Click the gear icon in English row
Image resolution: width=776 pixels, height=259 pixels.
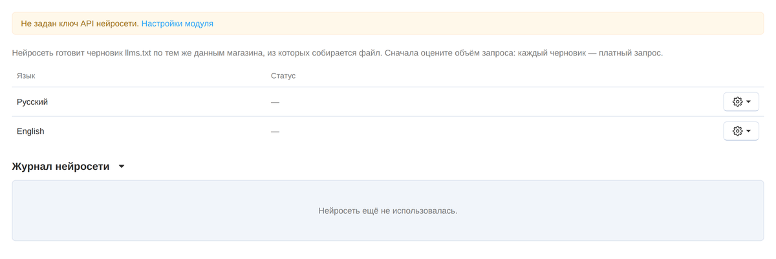(x=737, y=131)
